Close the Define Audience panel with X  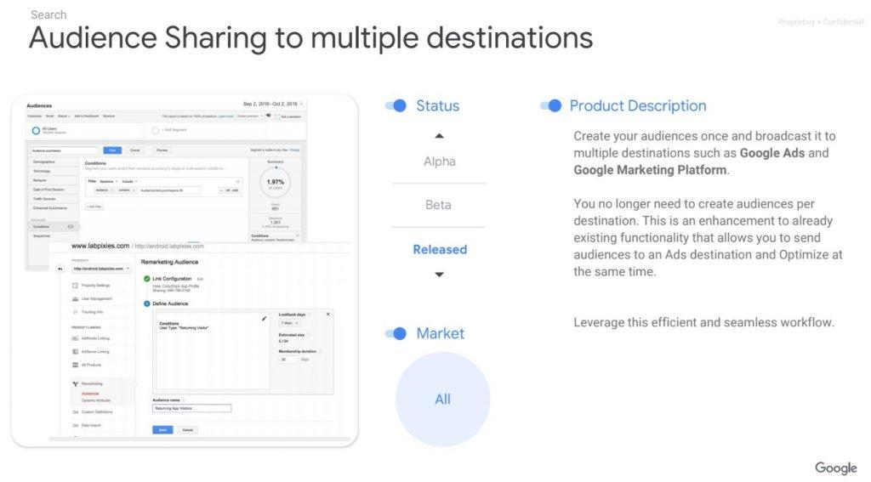pyautogui.click(x=327, y=315)
